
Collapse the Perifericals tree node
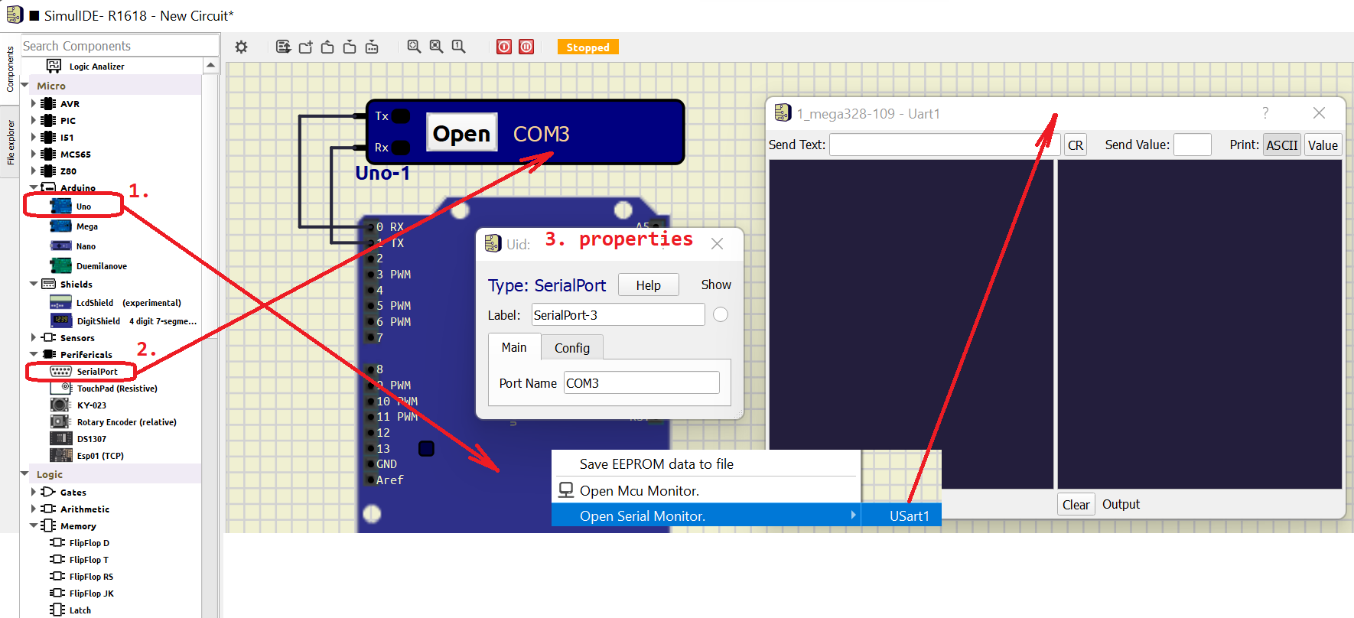(34, 354)
